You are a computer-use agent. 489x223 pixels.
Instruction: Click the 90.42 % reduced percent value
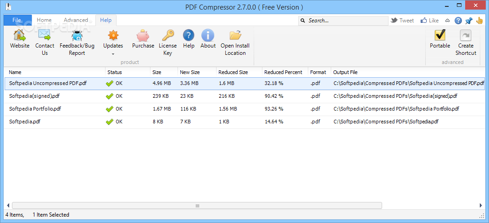274,96
